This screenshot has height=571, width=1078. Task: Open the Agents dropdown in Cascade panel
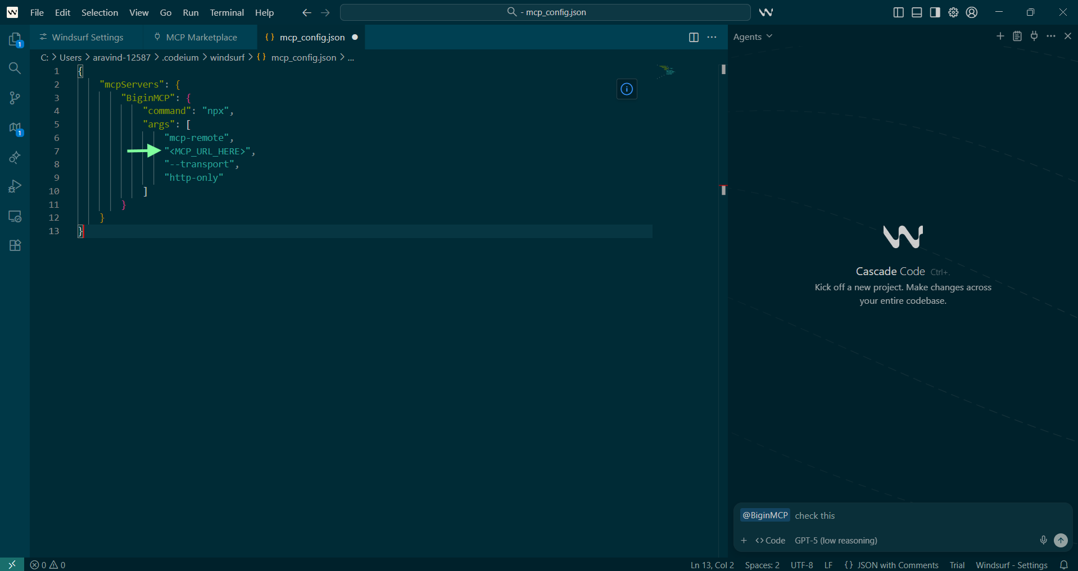(753, 36)
